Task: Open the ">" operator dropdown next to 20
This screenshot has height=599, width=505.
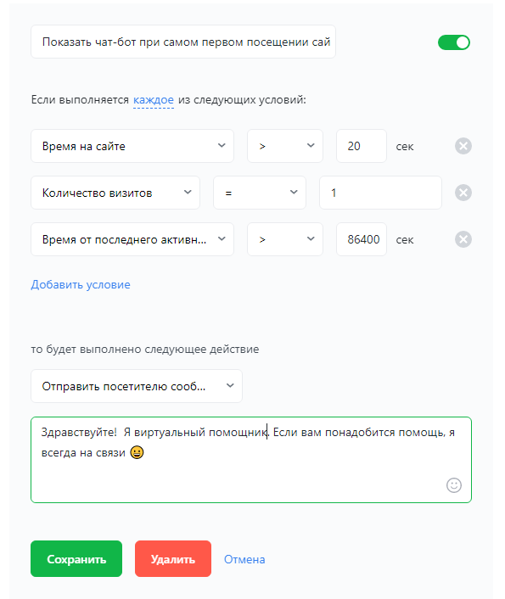Action: (285, 146)
